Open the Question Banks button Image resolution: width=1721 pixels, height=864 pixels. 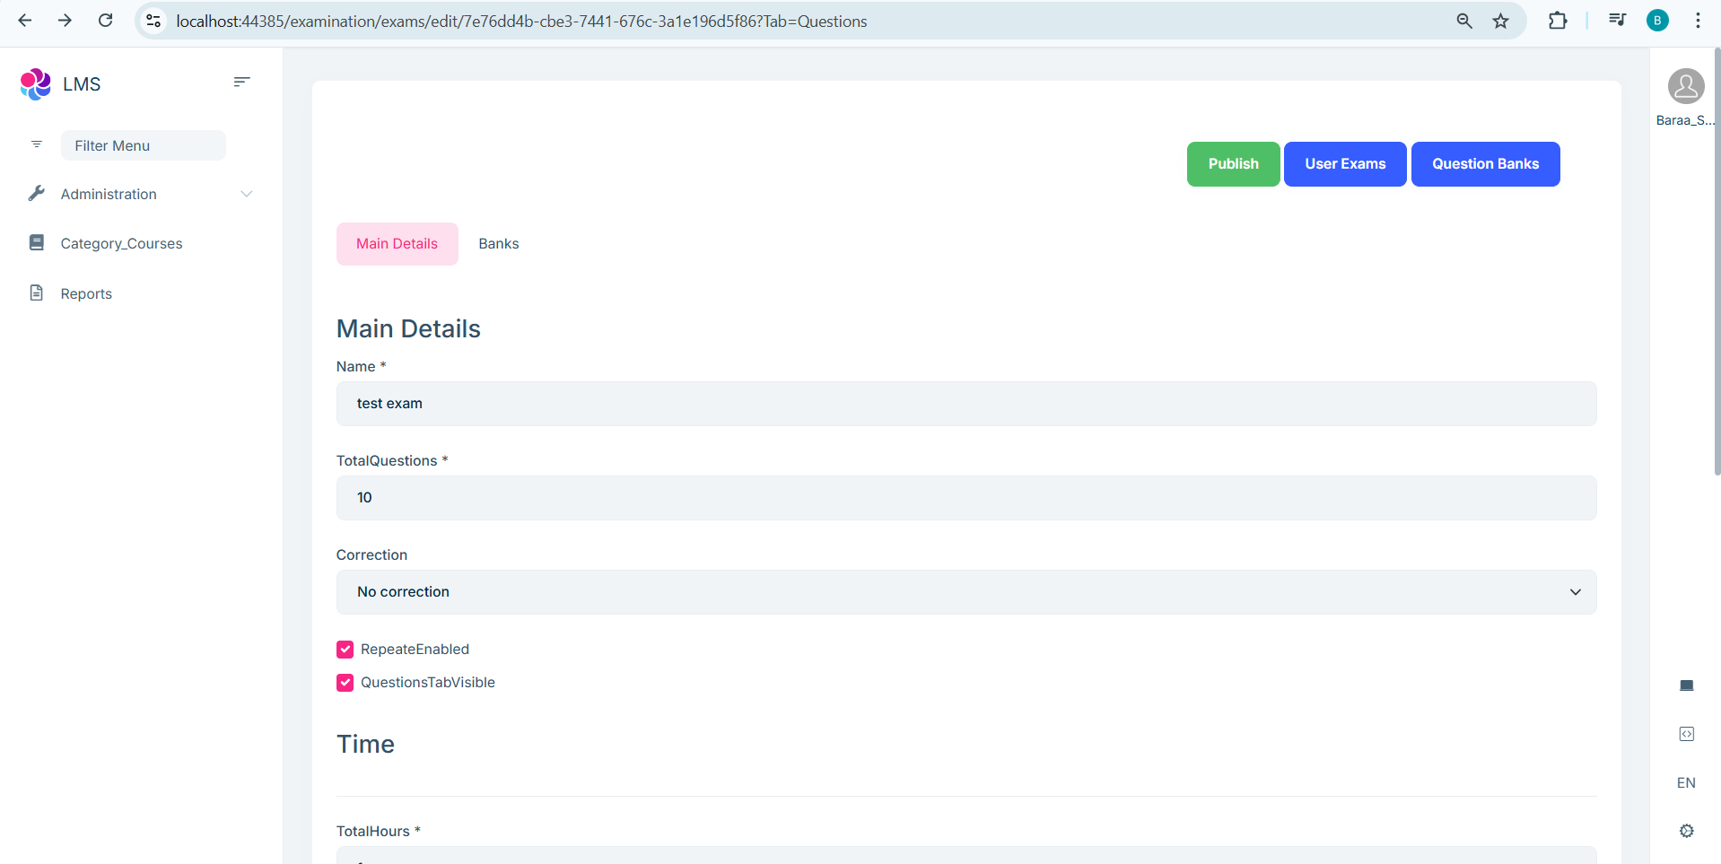point(1485,164)
